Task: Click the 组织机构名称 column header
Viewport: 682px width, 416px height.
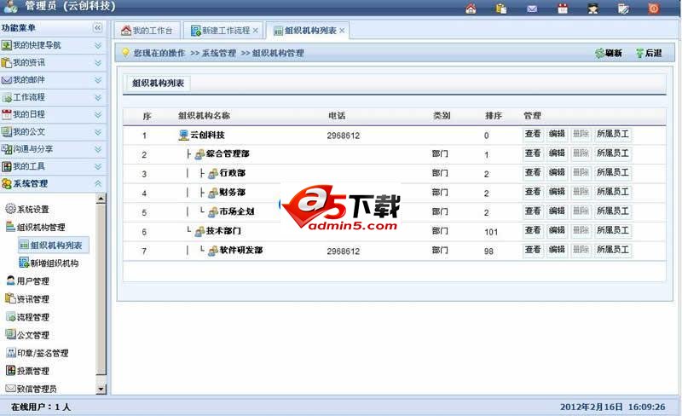Action: point(204,116)
